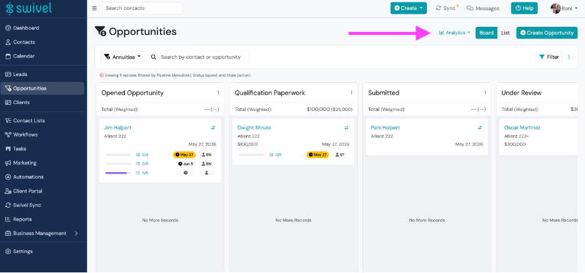Click the $100,000 ($25,000) weighted total

329,109
